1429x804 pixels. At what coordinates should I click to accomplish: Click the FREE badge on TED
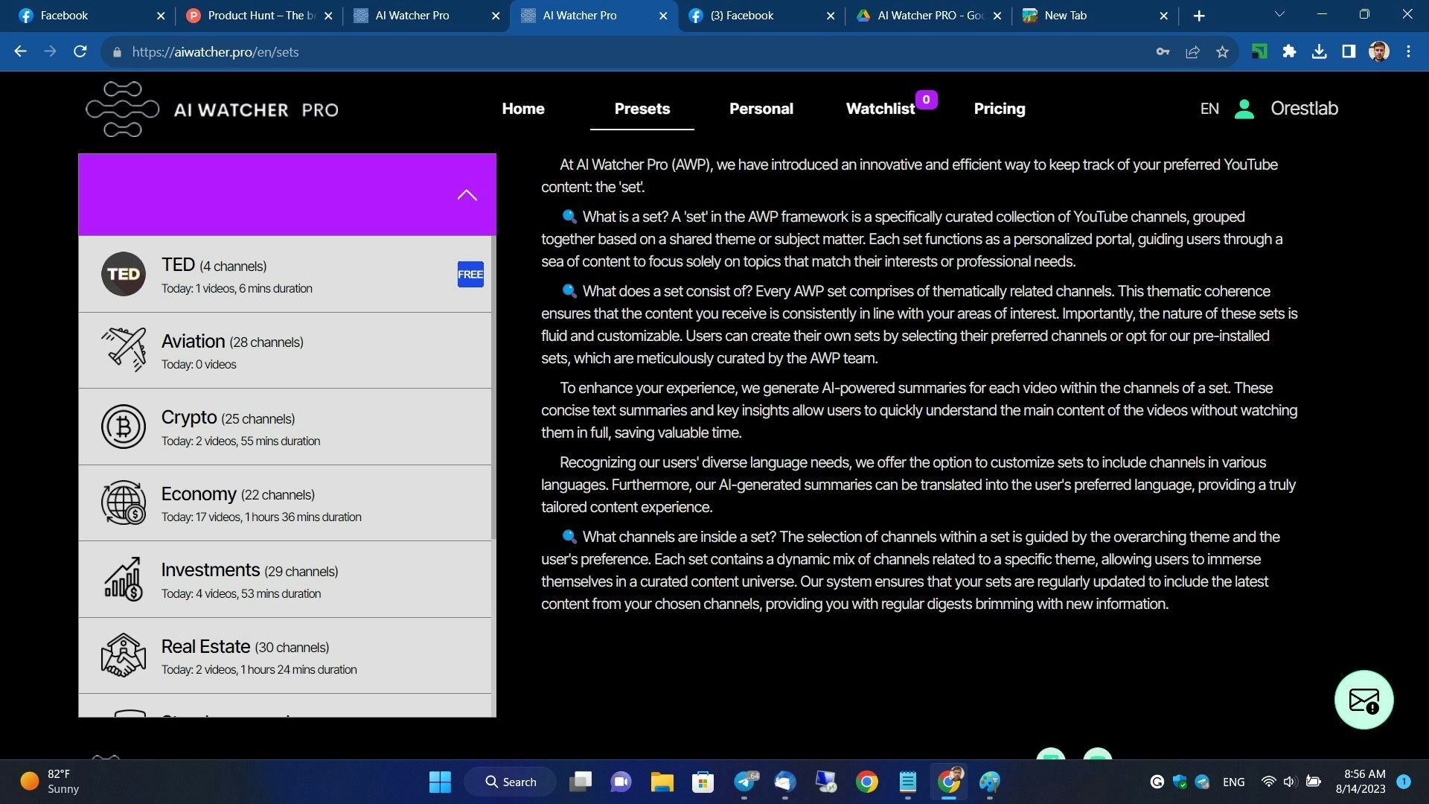coord(470,274)
